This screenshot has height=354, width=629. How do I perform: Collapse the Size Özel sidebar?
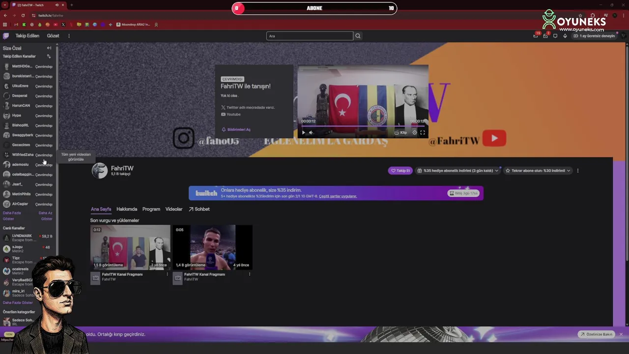coord(49,48)
